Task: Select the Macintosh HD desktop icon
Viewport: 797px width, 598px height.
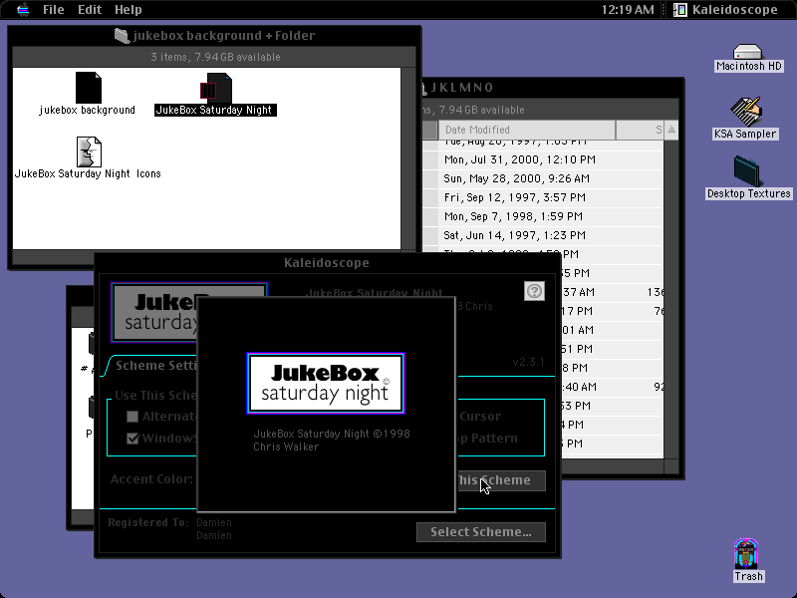Action: (x=748, y=52)
